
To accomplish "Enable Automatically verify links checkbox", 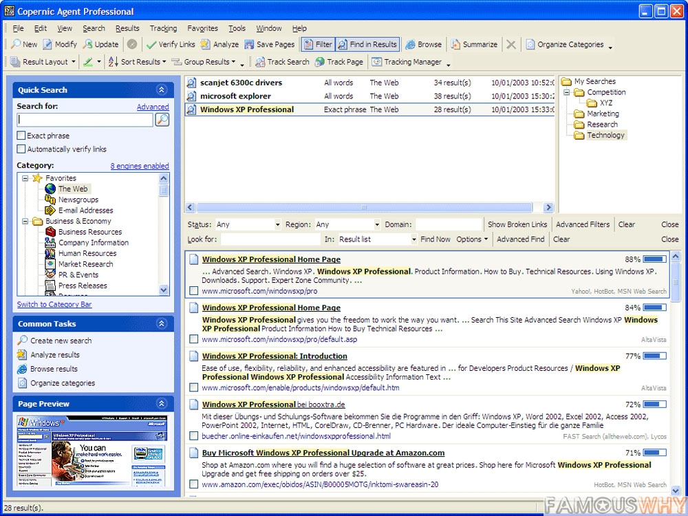I will pos(21,149).
